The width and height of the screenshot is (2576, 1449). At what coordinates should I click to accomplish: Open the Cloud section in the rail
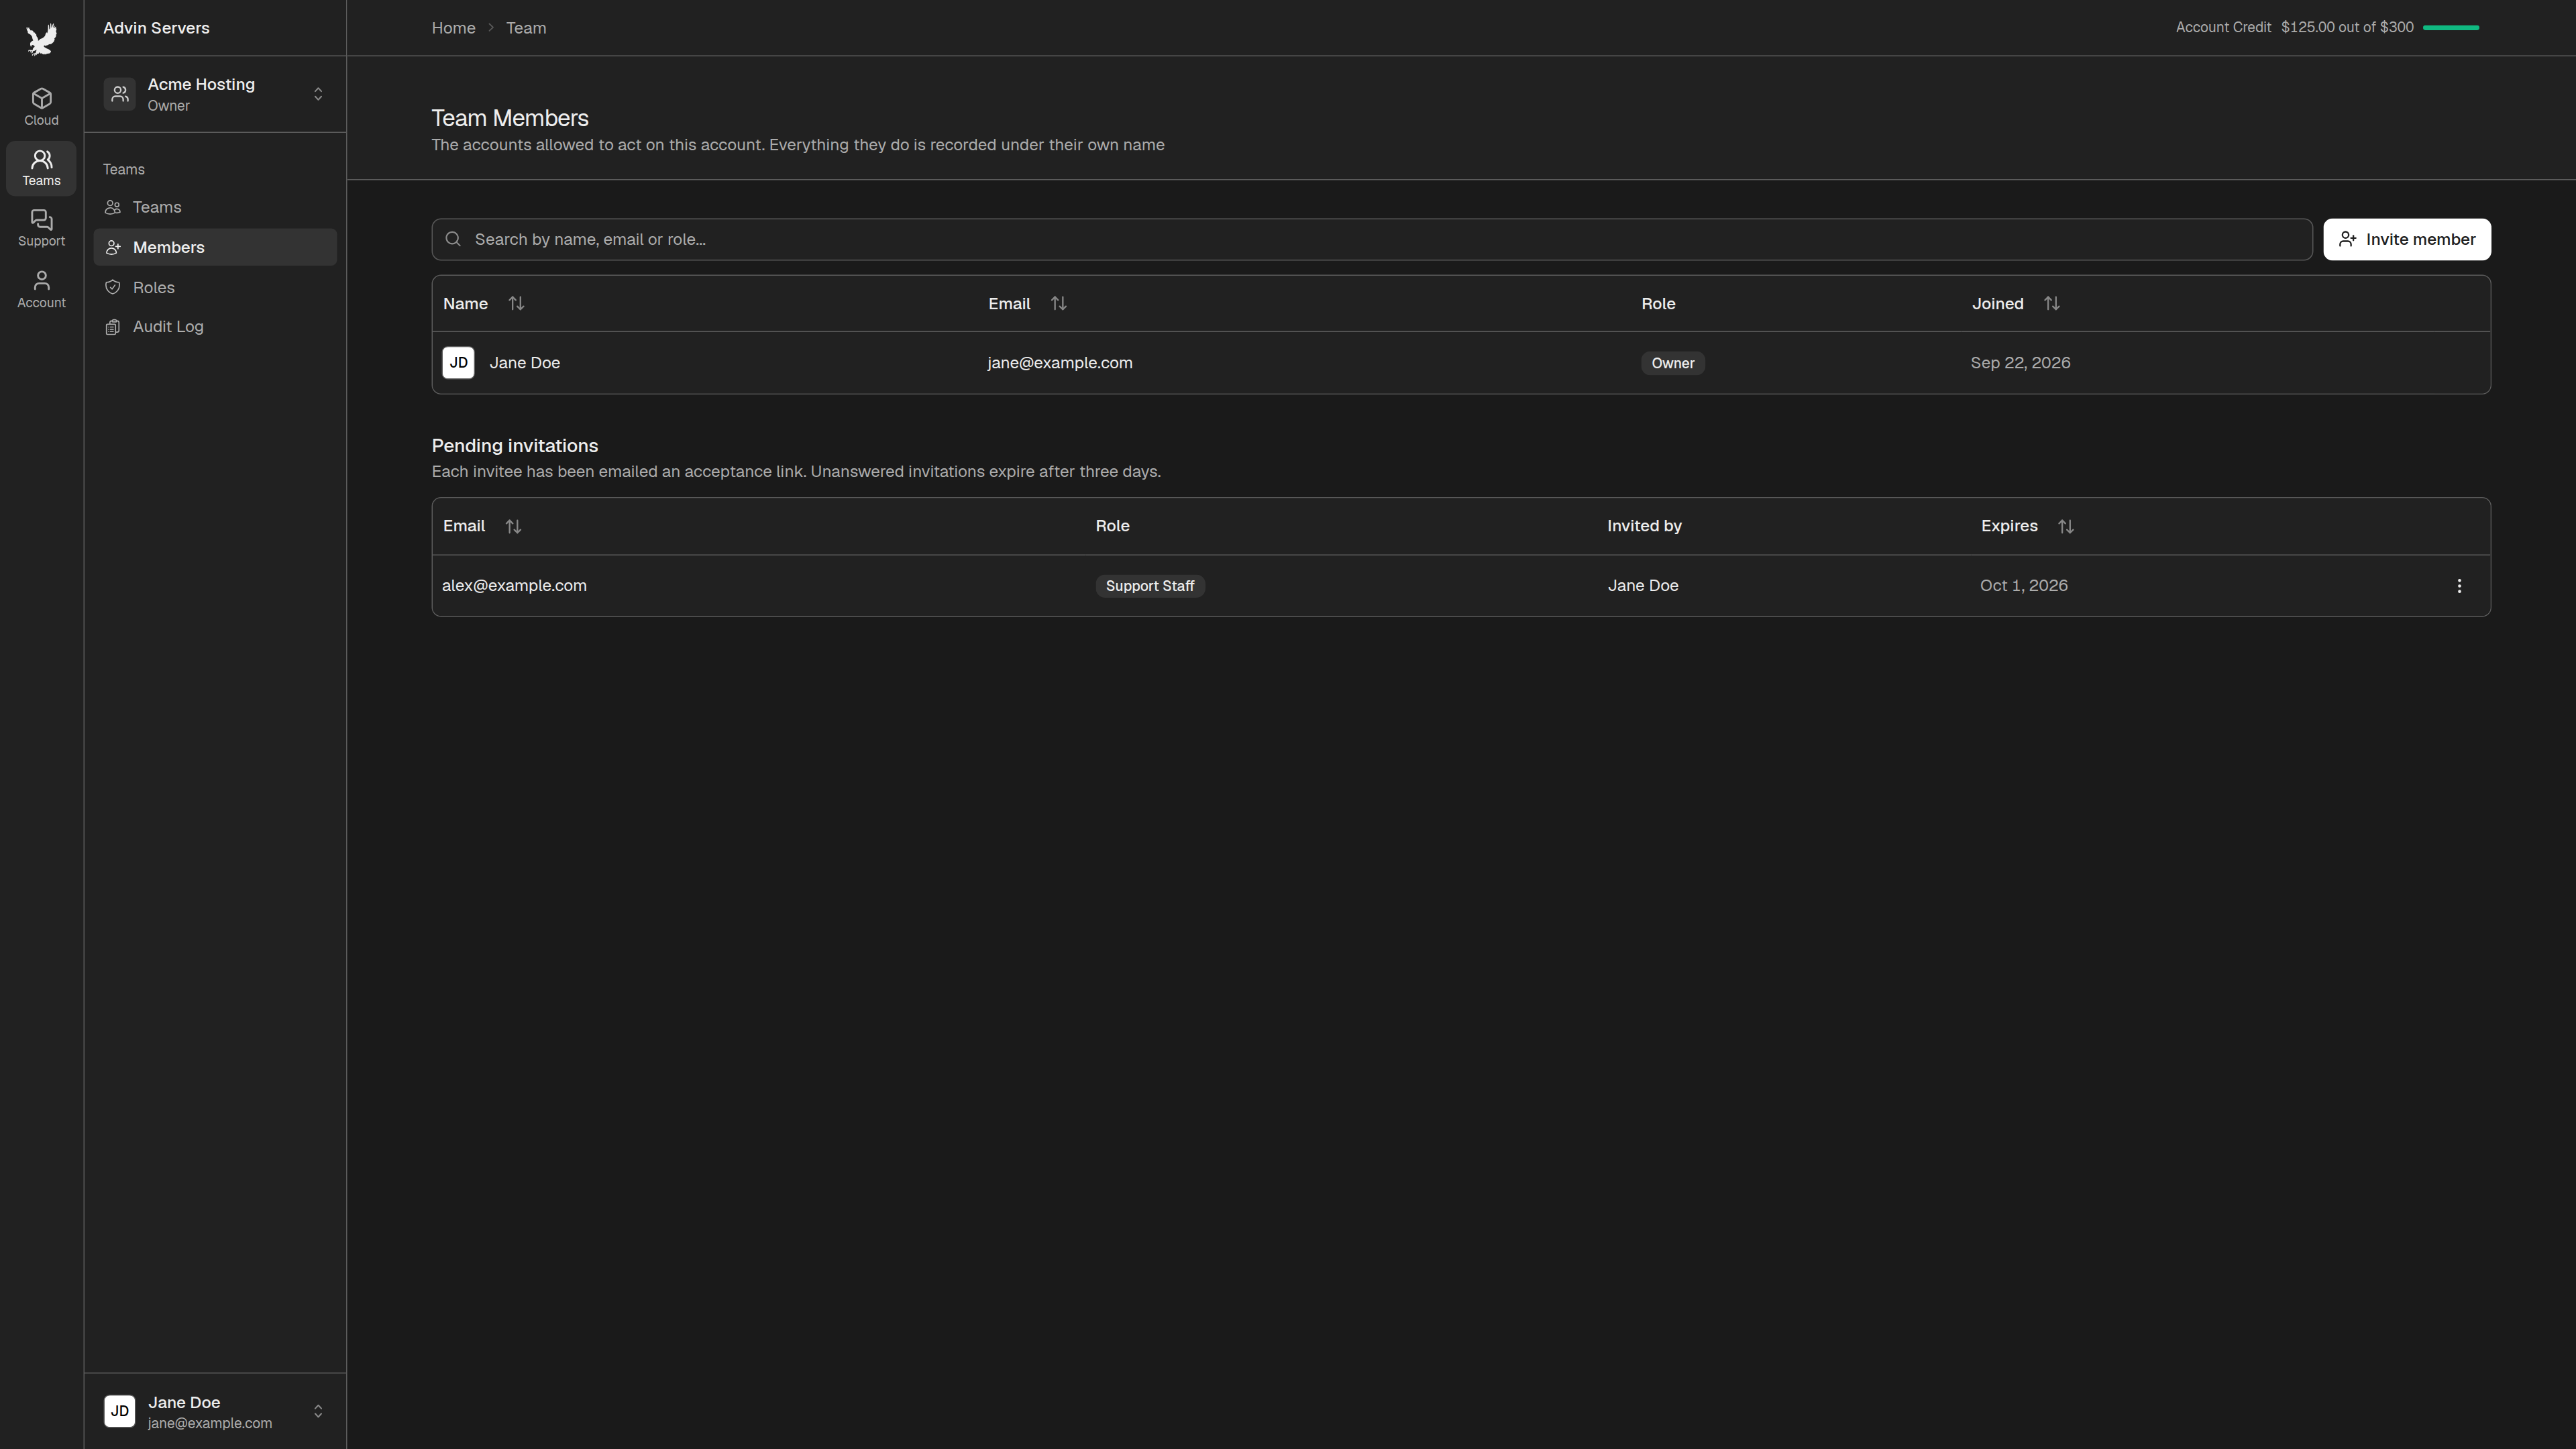tap(41, 107)
